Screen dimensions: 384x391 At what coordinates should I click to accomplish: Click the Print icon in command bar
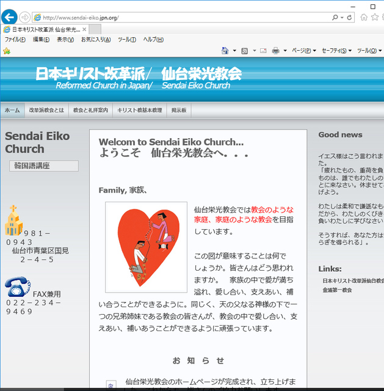click(275, 51)
